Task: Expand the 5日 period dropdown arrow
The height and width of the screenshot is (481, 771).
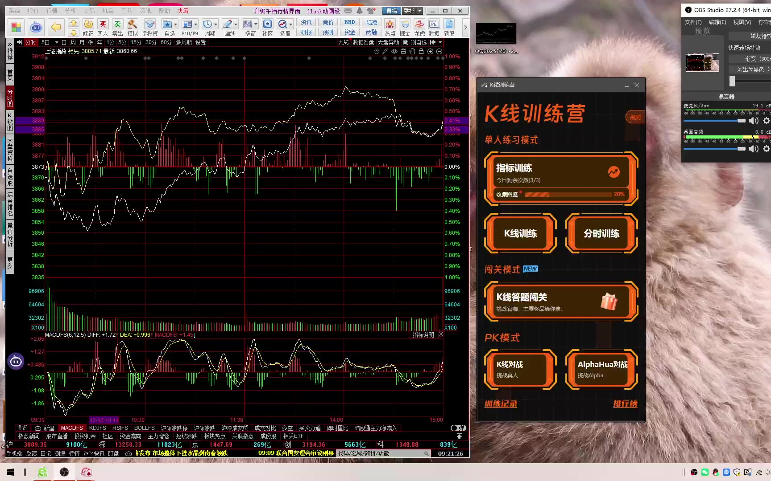Action: [x=57, y=42]
